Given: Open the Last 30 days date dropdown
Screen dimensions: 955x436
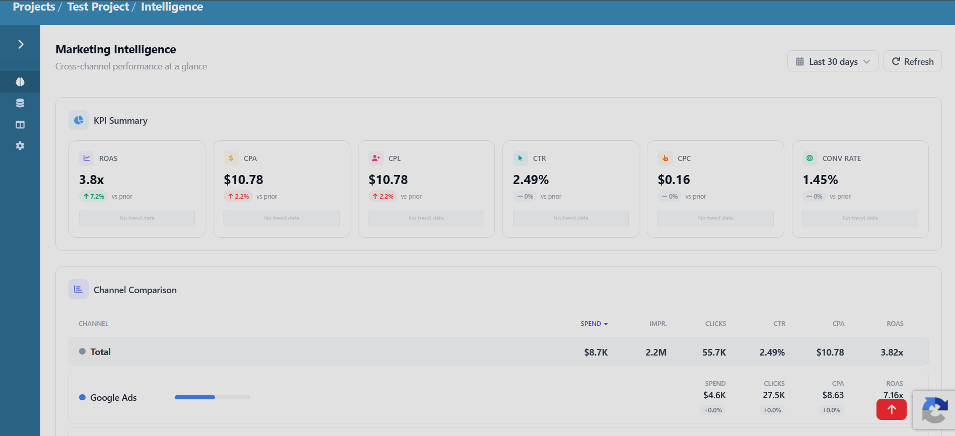Looking at the screenshot, I should point(833,61).
